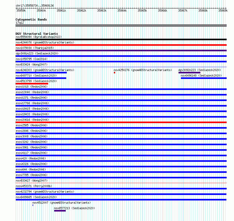The width and height of the screenshot is (234, 221).
Task: Click essv4117 (Redon2006) blue bar
Action: (x=121, y=155)
